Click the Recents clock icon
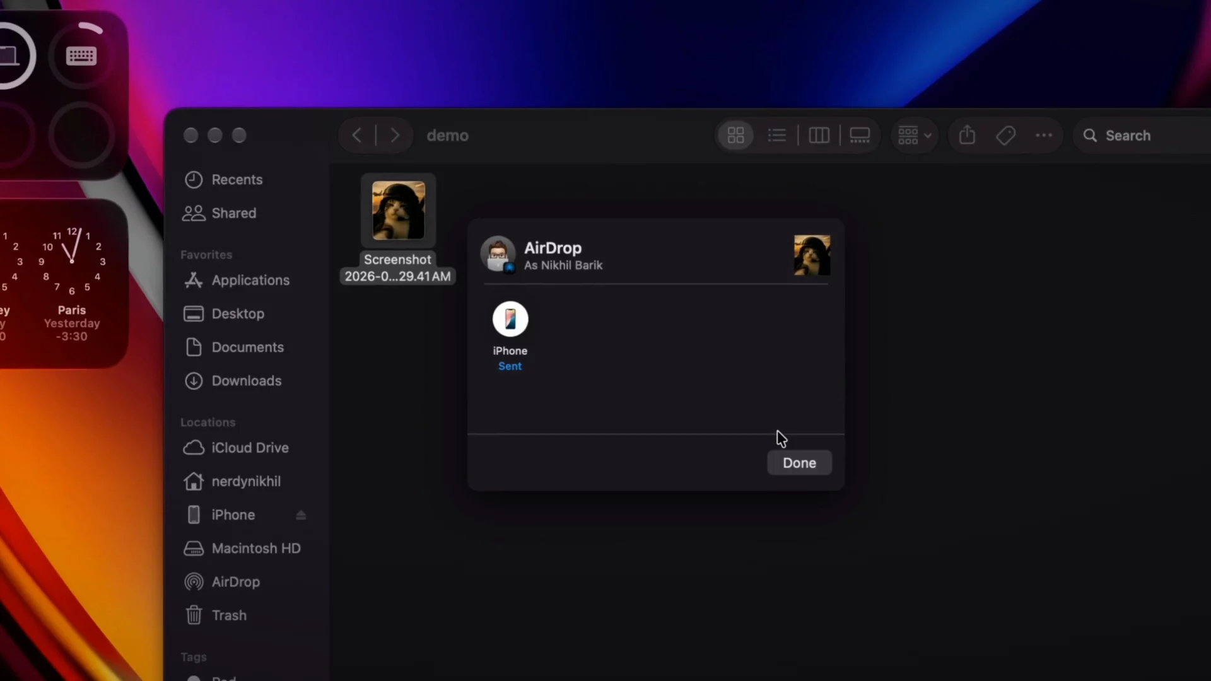 click(x=194, y=180)
